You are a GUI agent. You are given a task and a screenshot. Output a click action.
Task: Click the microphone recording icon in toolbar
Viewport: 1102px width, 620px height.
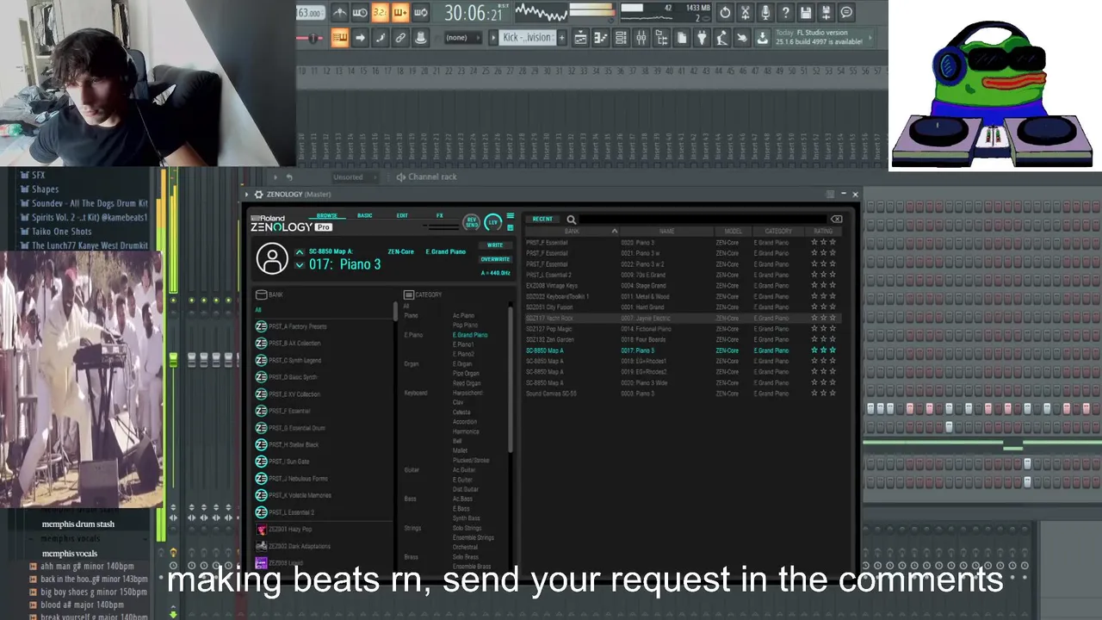pos(765,13)
